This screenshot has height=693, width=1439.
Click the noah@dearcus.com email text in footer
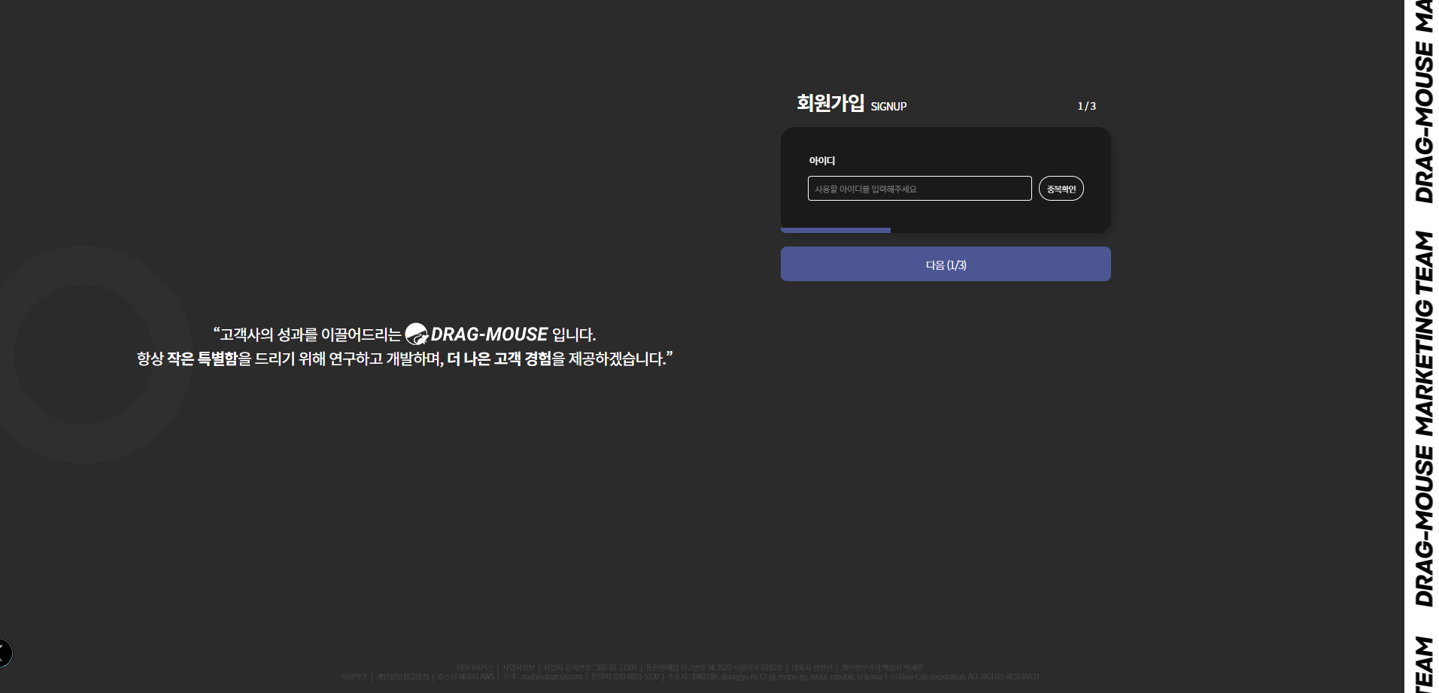pyautogui.click(x=551, y=676)
